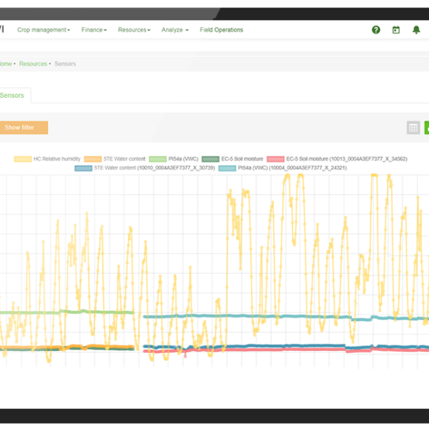Open the notifications bell icon
This screenshot has height=429, width=429.
pyautogui.click(x=416, y=30)
